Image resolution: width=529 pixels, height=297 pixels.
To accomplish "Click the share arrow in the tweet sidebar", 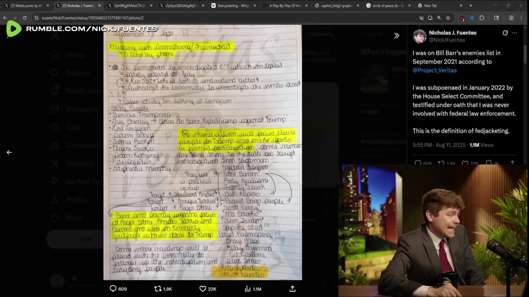I will [512, 163].
